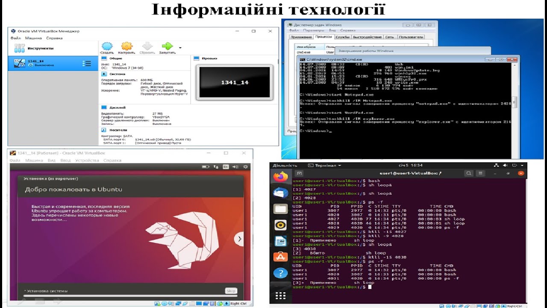This screenshot has height=308, width=547.
Task: Click the search icon in terminal header
Action: coord(469,173)
